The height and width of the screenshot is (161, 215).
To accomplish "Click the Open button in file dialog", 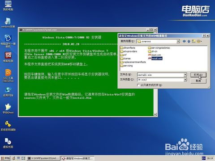I will (x=198, y=75).
